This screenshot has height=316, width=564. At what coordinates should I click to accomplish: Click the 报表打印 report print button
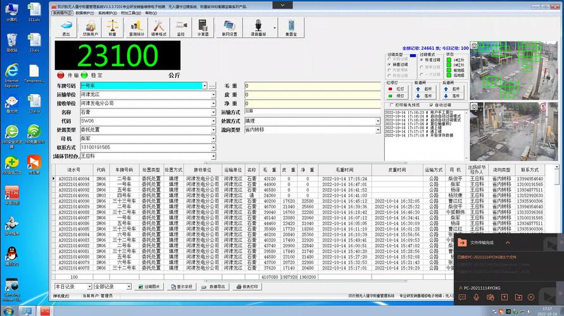pos(247,286)
